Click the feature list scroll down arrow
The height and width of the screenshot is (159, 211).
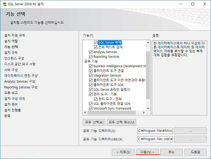coord(148,108)
